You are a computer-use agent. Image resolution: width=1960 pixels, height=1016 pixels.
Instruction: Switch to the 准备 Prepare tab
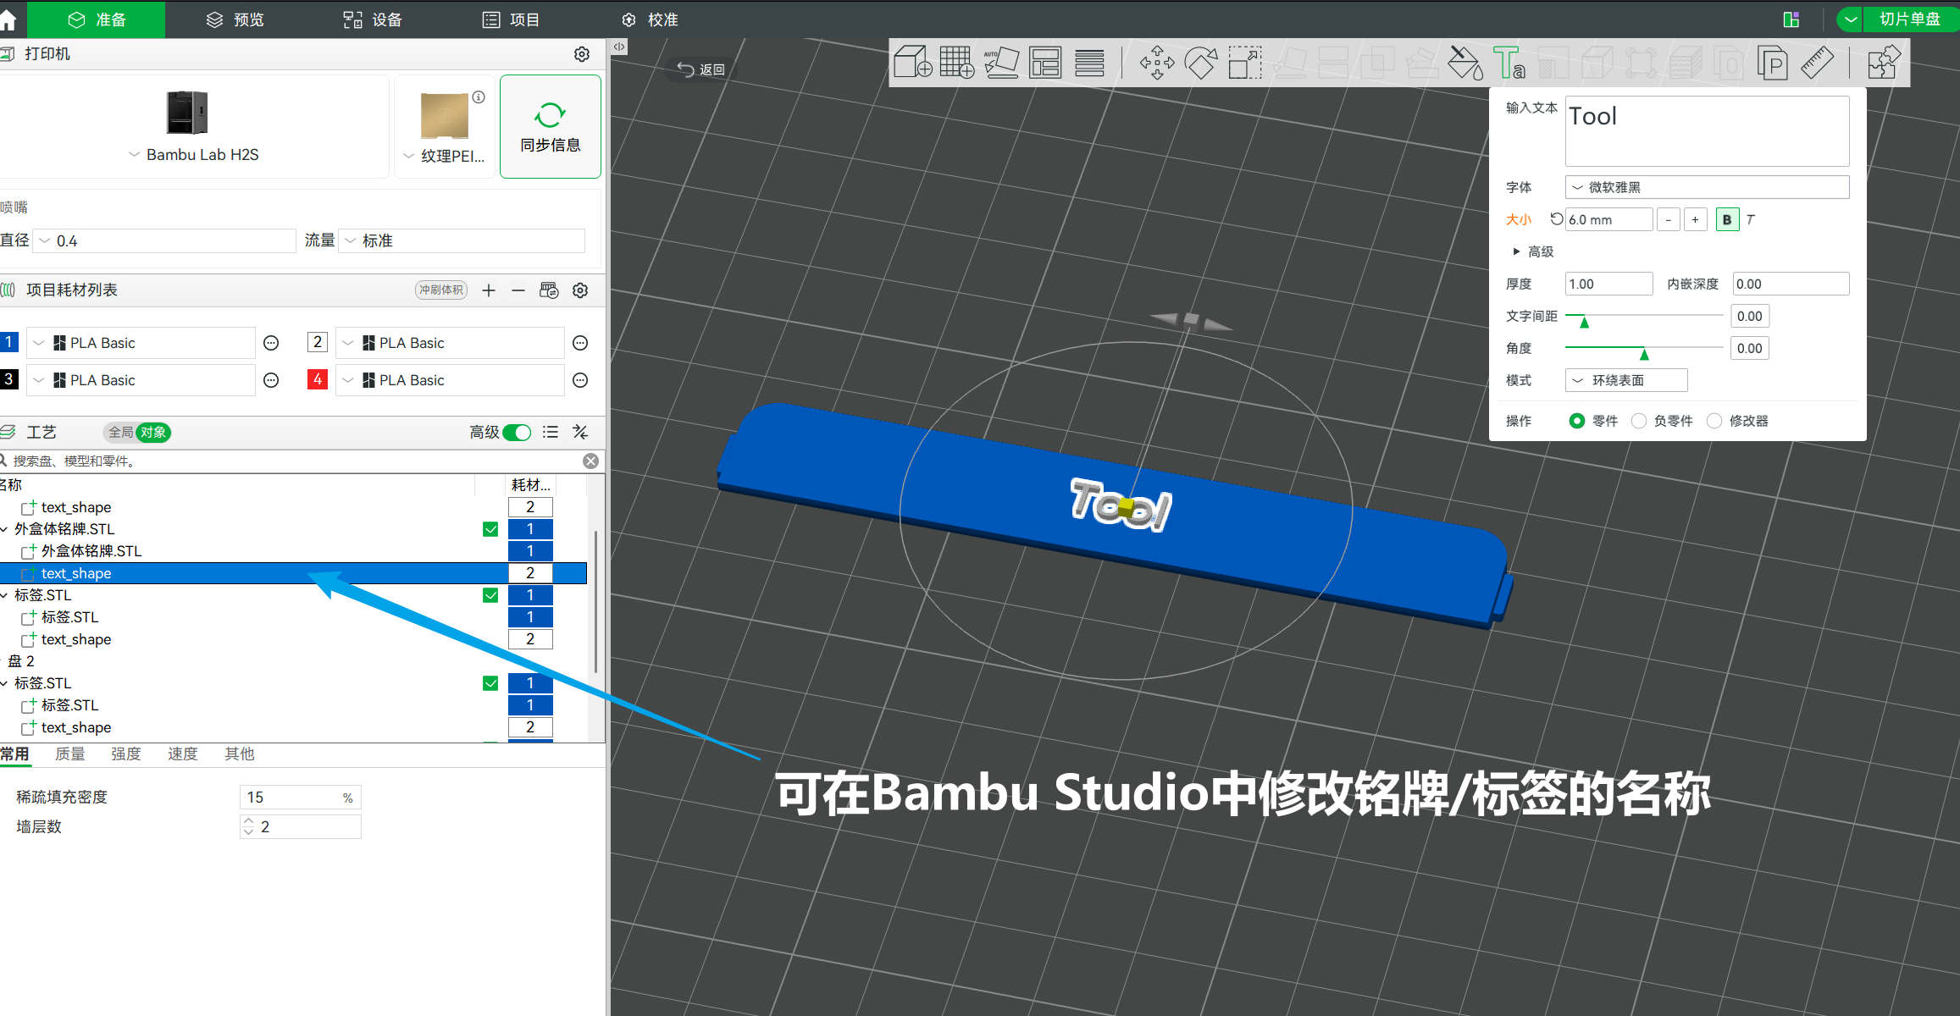[97, 19]
